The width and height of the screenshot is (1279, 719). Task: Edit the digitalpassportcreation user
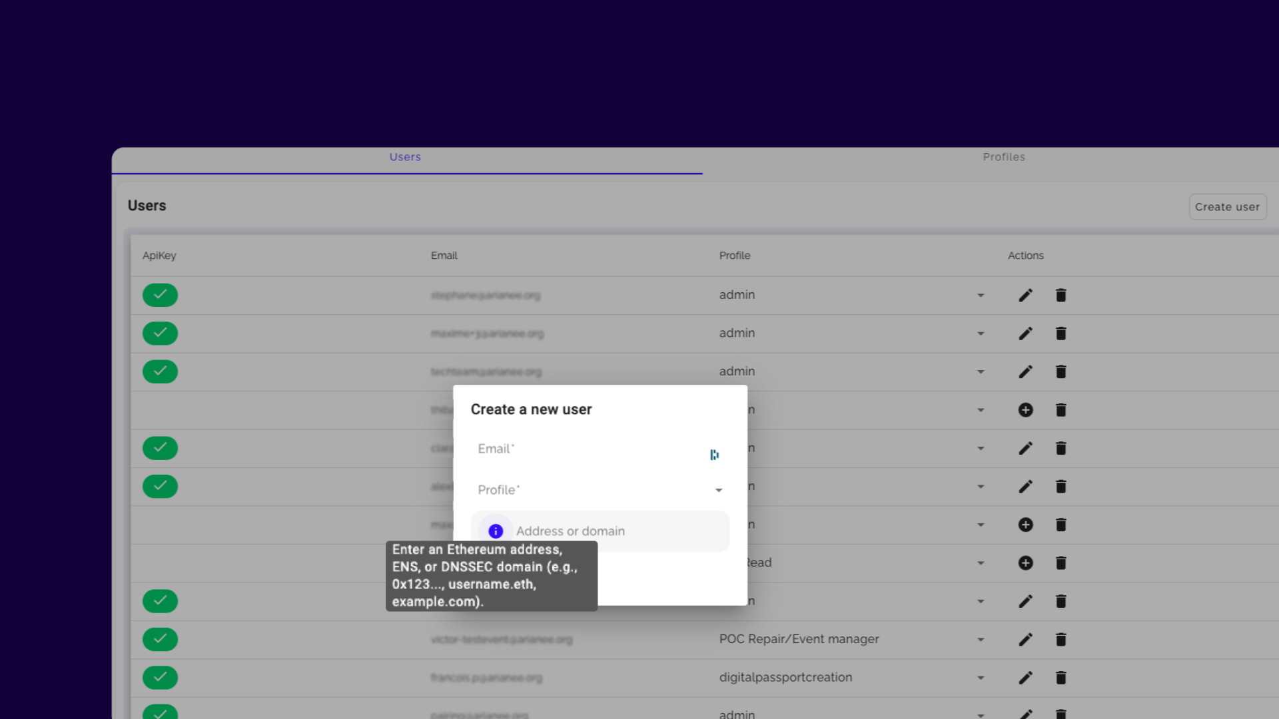(x=1025, y=678)
